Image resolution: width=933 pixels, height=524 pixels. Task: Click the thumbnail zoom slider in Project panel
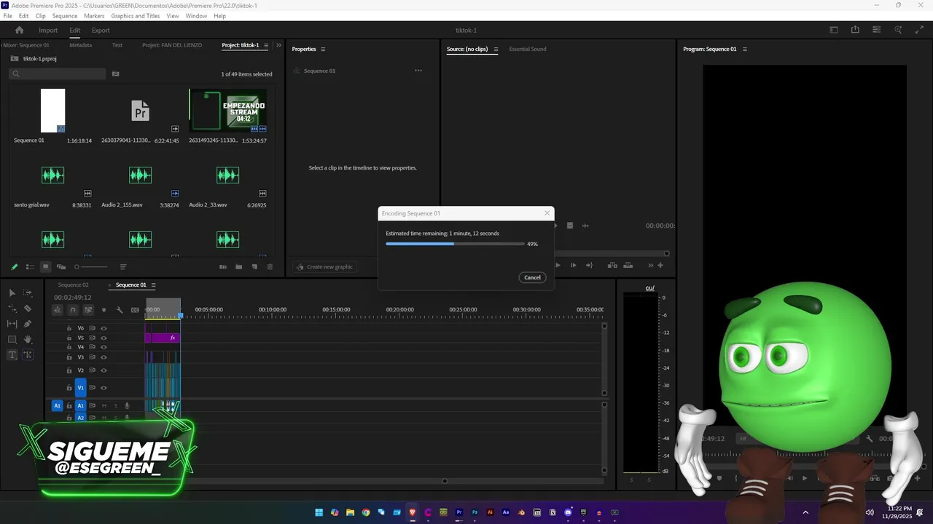[x=91, y=267]
